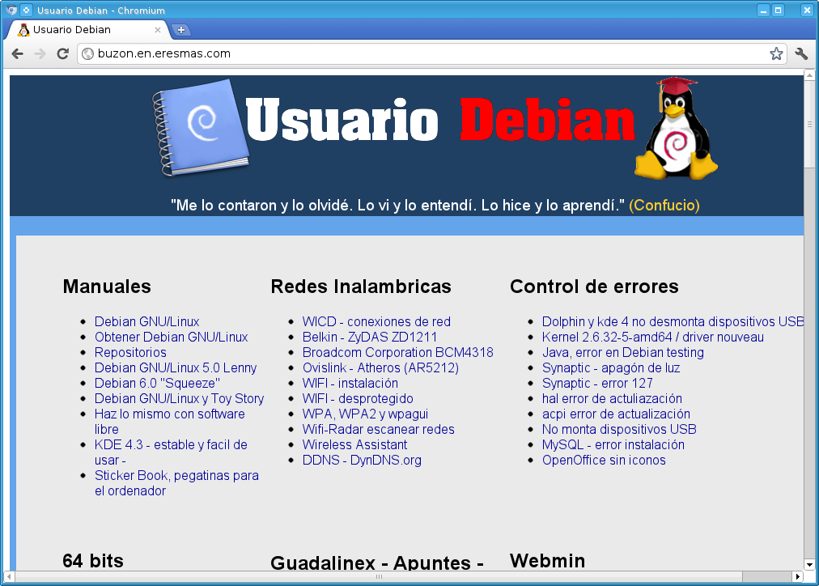The height and width of the screenshot is (586, 819).
Task: Open Haz lo mismo con software libre link
Action: tap(170, 422)
